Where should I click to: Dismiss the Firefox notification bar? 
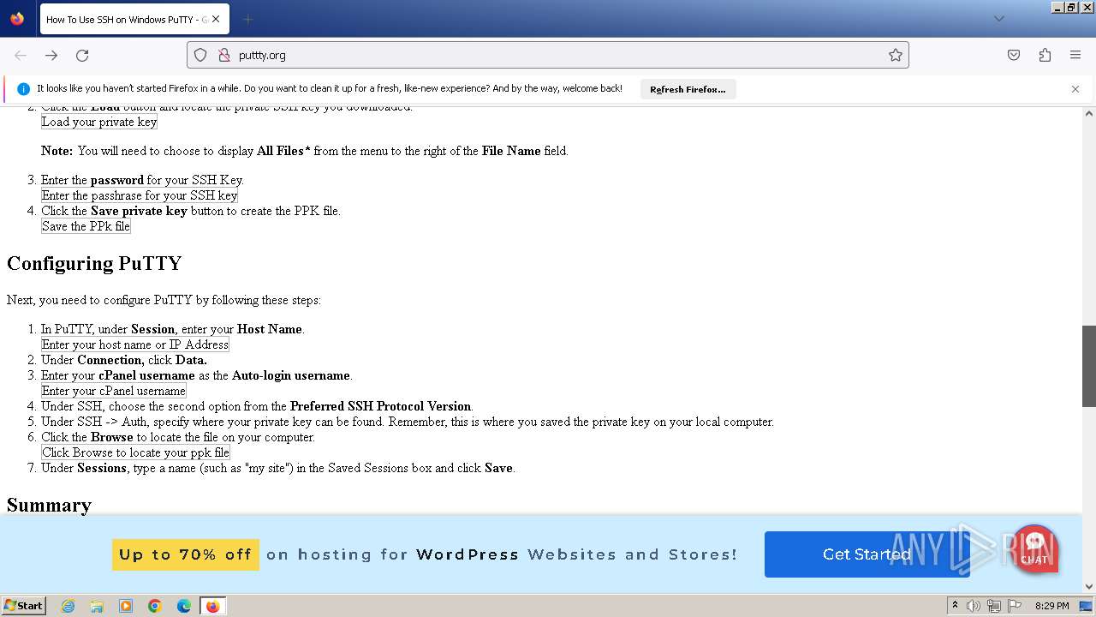coord(1075,89)
